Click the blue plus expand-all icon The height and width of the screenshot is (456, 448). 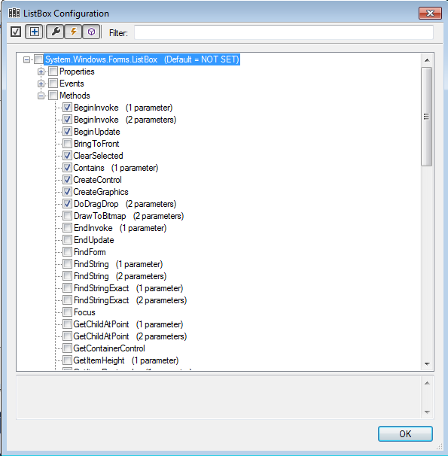click(34, 32)
